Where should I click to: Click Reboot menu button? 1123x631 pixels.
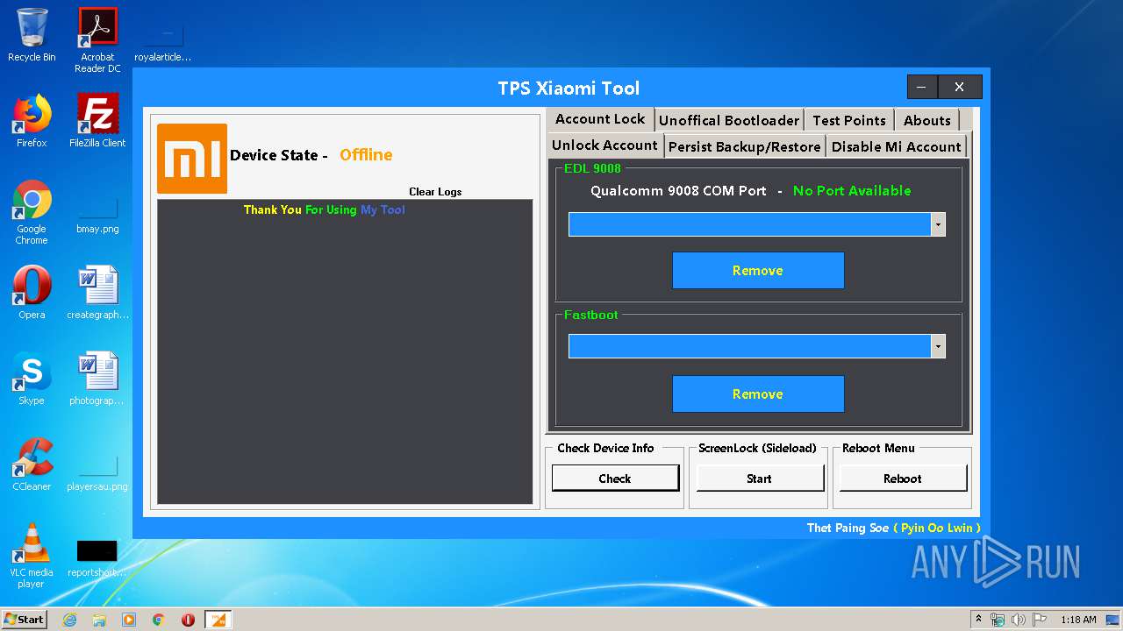tap(903, 479)
